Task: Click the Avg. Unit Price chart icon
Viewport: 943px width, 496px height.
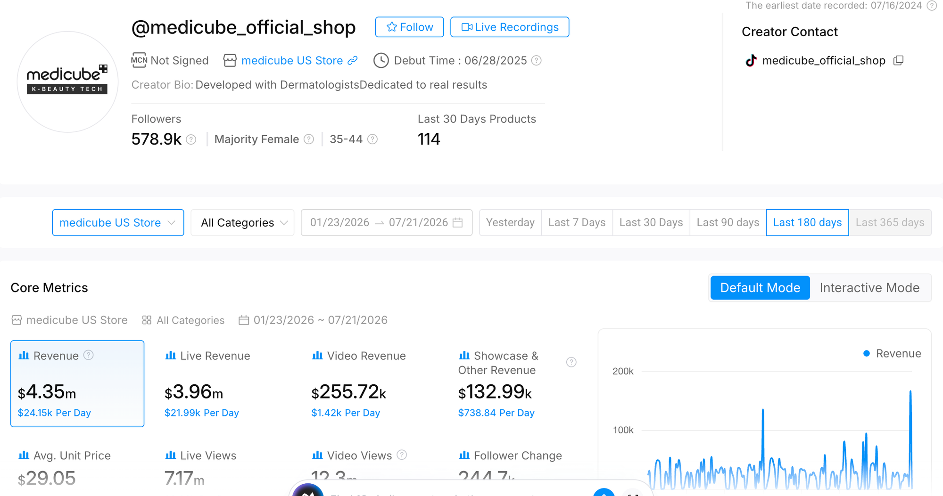Action: [x=24, y=455]
